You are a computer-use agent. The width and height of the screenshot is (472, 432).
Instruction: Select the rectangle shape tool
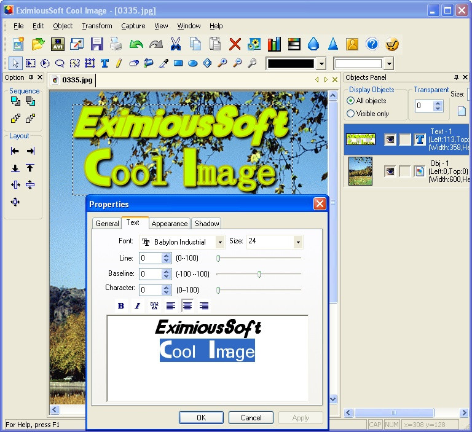click(178, 63)
